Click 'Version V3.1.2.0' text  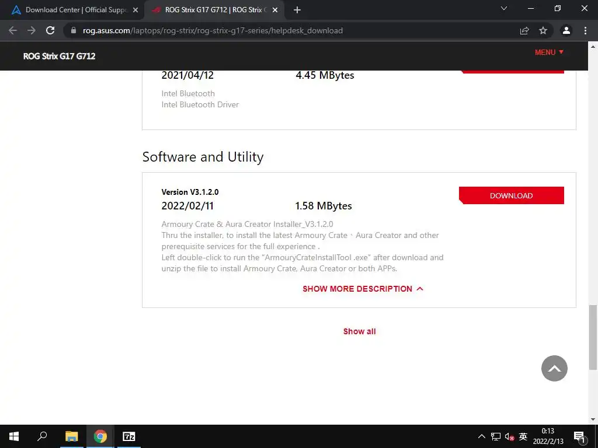coord(190,192)
